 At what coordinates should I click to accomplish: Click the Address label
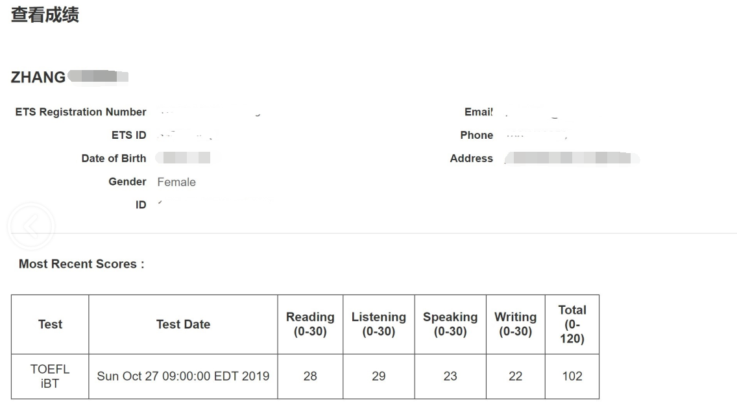[x=472, y=158]
